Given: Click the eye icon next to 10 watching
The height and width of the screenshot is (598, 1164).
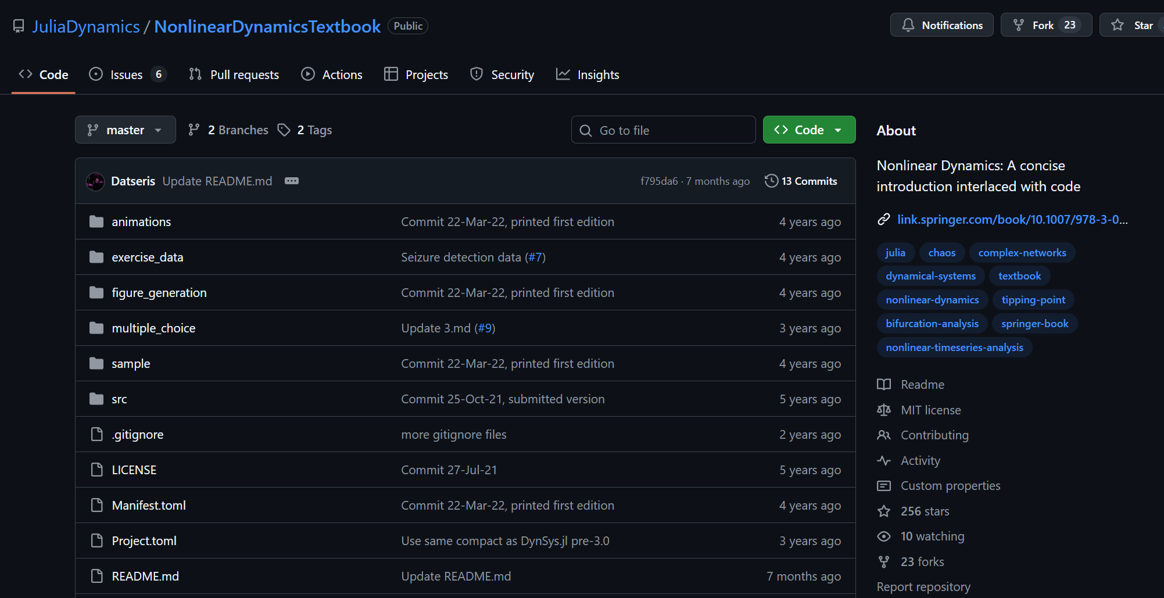Looking at the screenshot, I should click(884, 536).
